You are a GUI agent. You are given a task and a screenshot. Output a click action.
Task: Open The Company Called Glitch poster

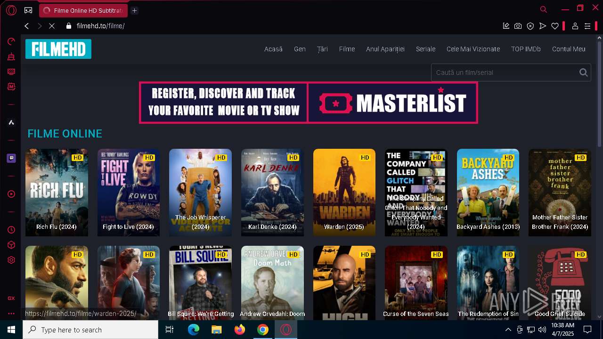click(x=416, y=193)
